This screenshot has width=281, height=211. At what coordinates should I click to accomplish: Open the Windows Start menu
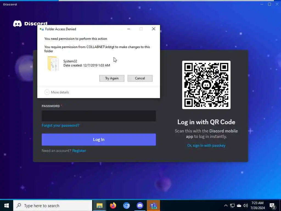click(7, 206)
